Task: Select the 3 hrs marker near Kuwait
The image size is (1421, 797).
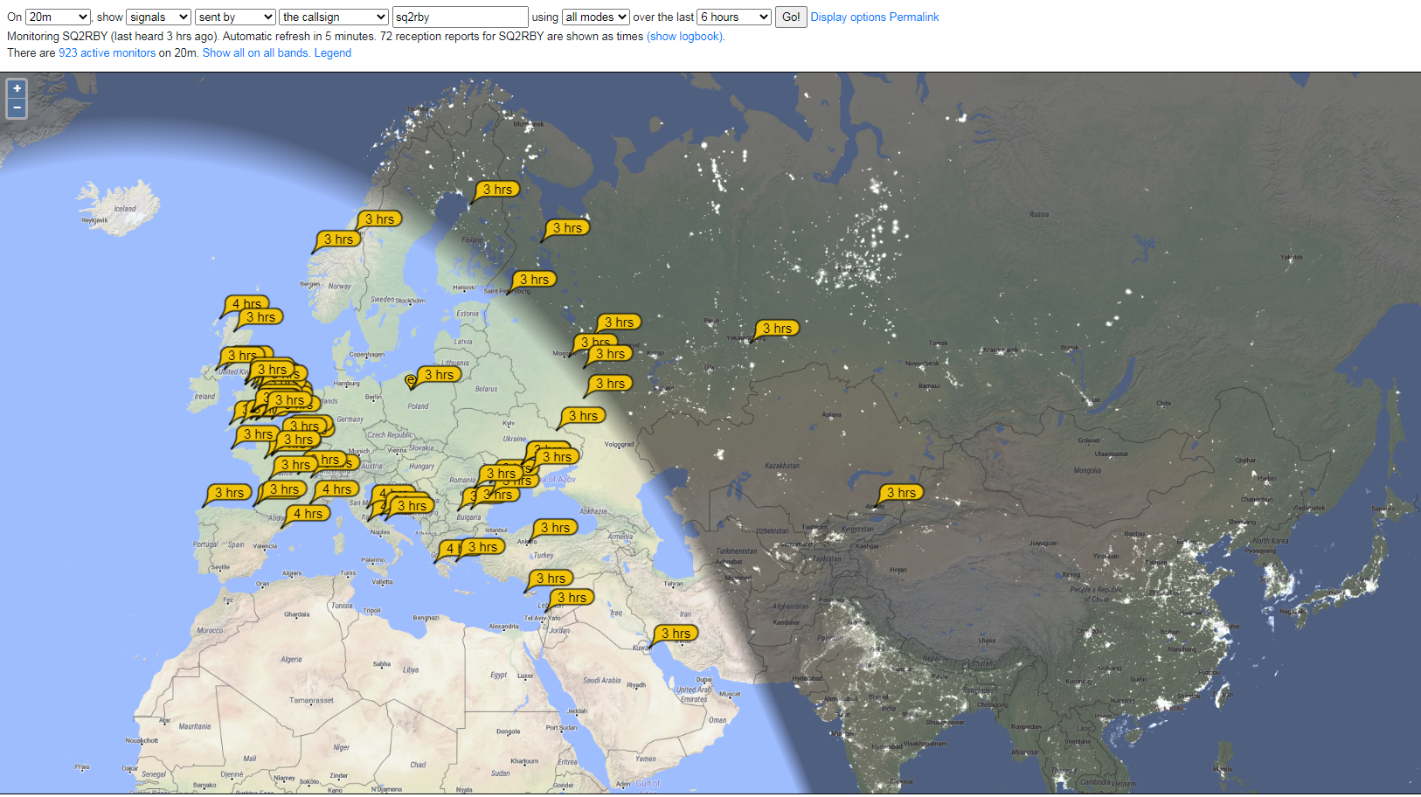Action: pos(675,634)
